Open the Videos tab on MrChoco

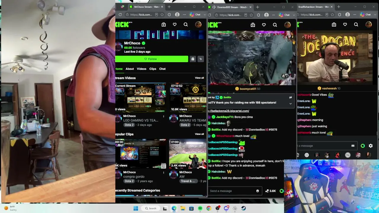pos(142,69)
